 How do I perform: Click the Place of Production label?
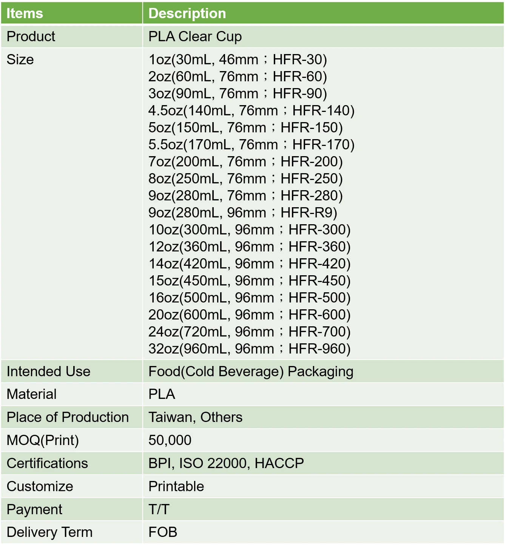[68, 417]
